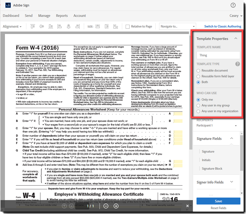Enable the Relative to Page checkbox
The height and width of the screenshot is (214, 246).
click(x=127, y=26)
